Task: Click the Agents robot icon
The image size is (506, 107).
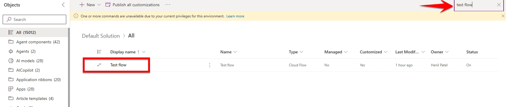Action: pos(11,51)
